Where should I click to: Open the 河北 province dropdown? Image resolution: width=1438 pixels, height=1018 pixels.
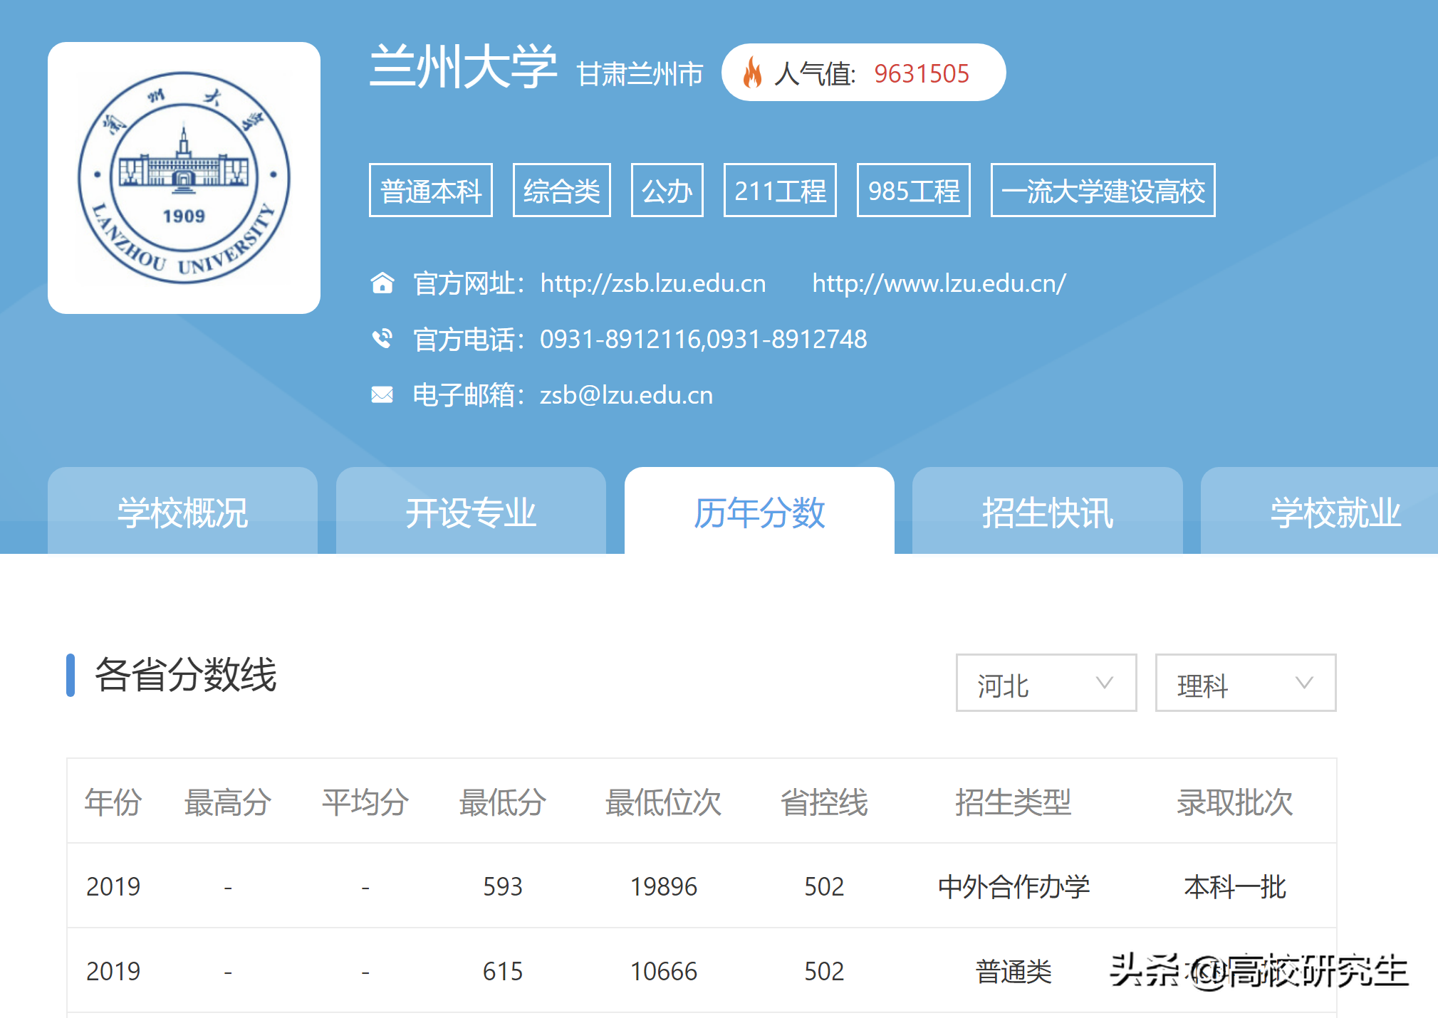pos(1046,683)
